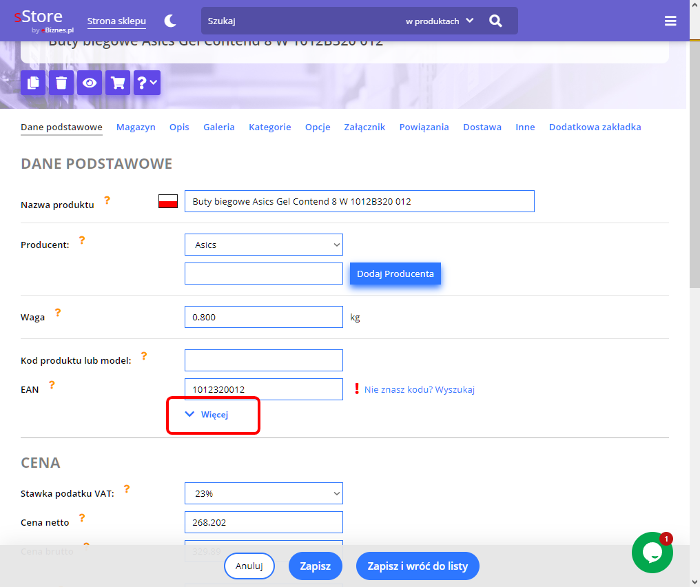Switch to the Powiązania tab
Screen dimensions: 700x587
[424, 127]
